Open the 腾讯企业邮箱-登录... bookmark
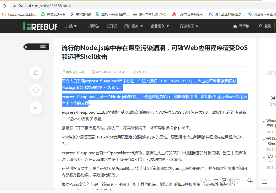The height and width of the screenshot is (193, 276). pyautogui.click(x=226, y=14)
